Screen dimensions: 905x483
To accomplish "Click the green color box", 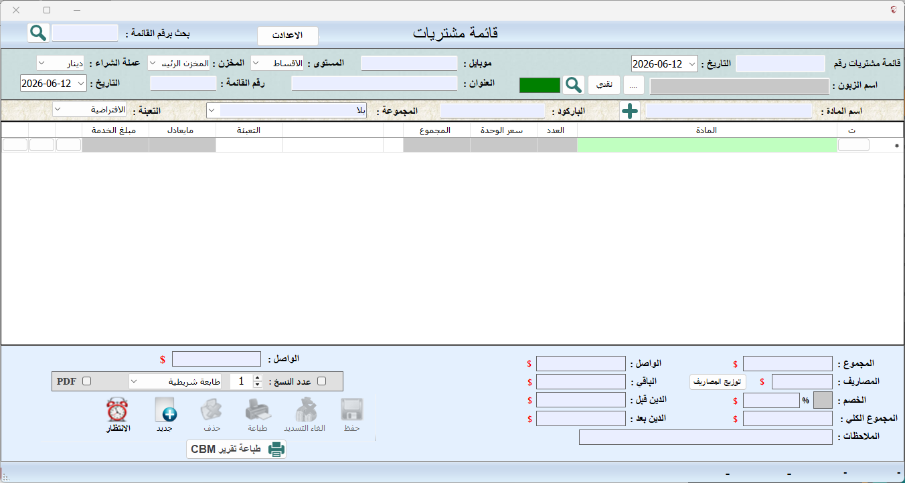I will pos(540,85).
